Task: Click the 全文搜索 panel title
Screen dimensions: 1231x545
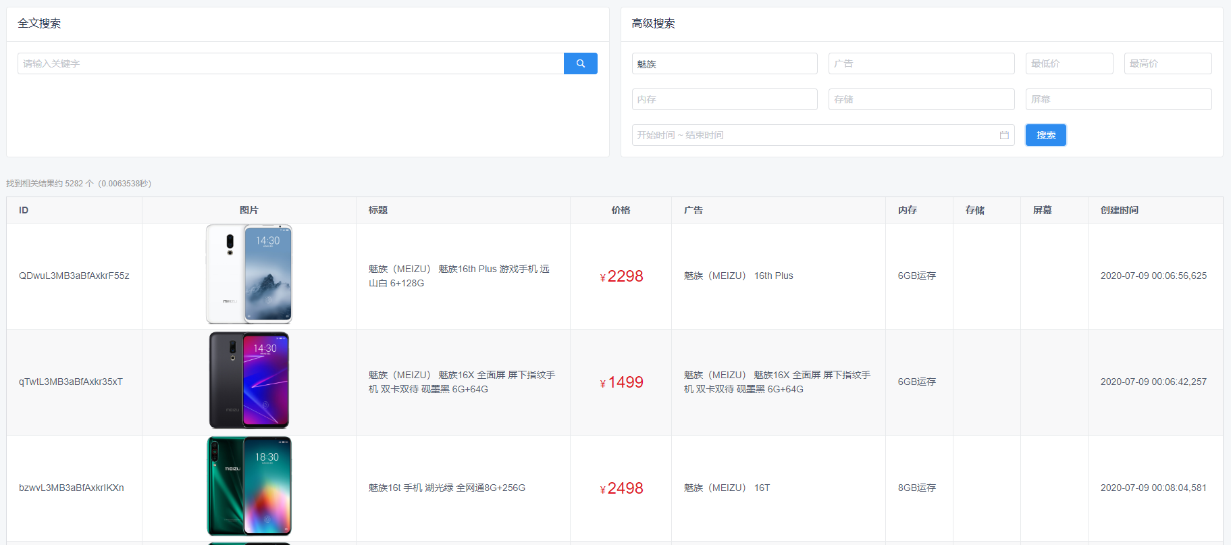Action: click(39, 24)
